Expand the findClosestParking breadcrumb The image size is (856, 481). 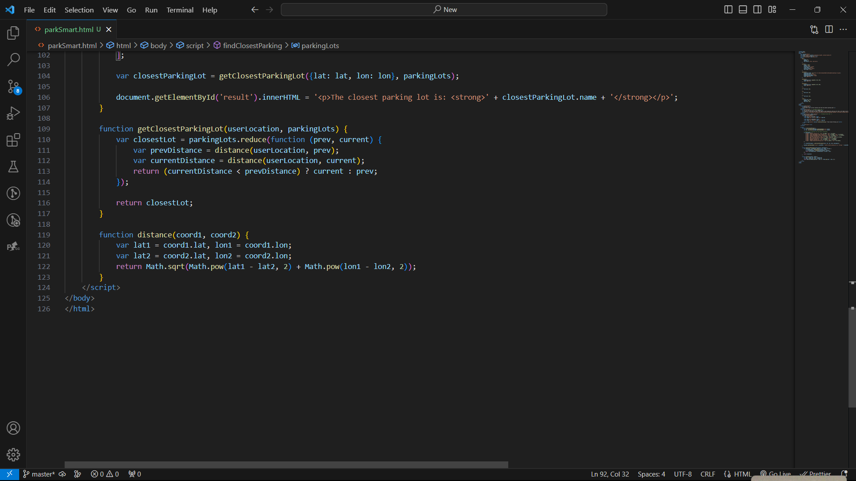coord(252,45)
